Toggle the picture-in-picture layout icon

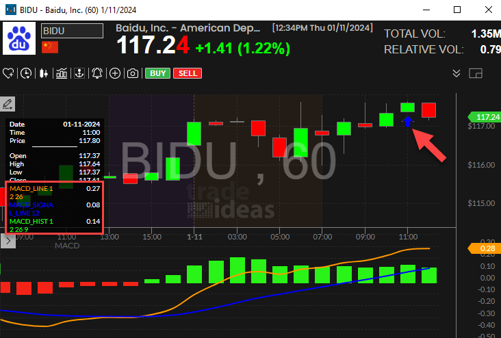(476, 73)
